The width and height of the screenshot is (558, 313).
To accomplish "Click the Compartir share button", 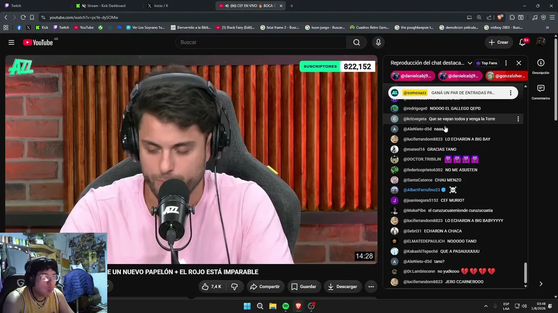I will point(265,286).
